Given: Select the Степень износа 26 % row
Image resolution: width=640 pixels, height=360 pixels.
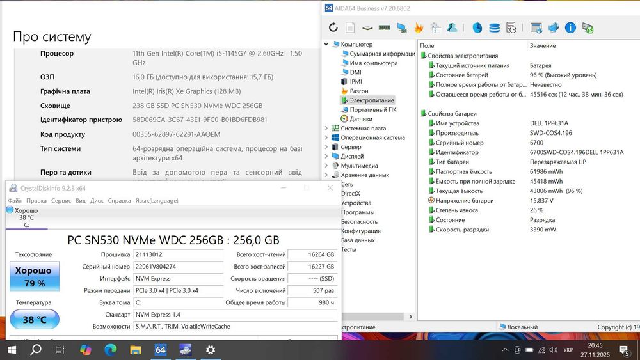Looking at the screenshot, I should [529, 210].
